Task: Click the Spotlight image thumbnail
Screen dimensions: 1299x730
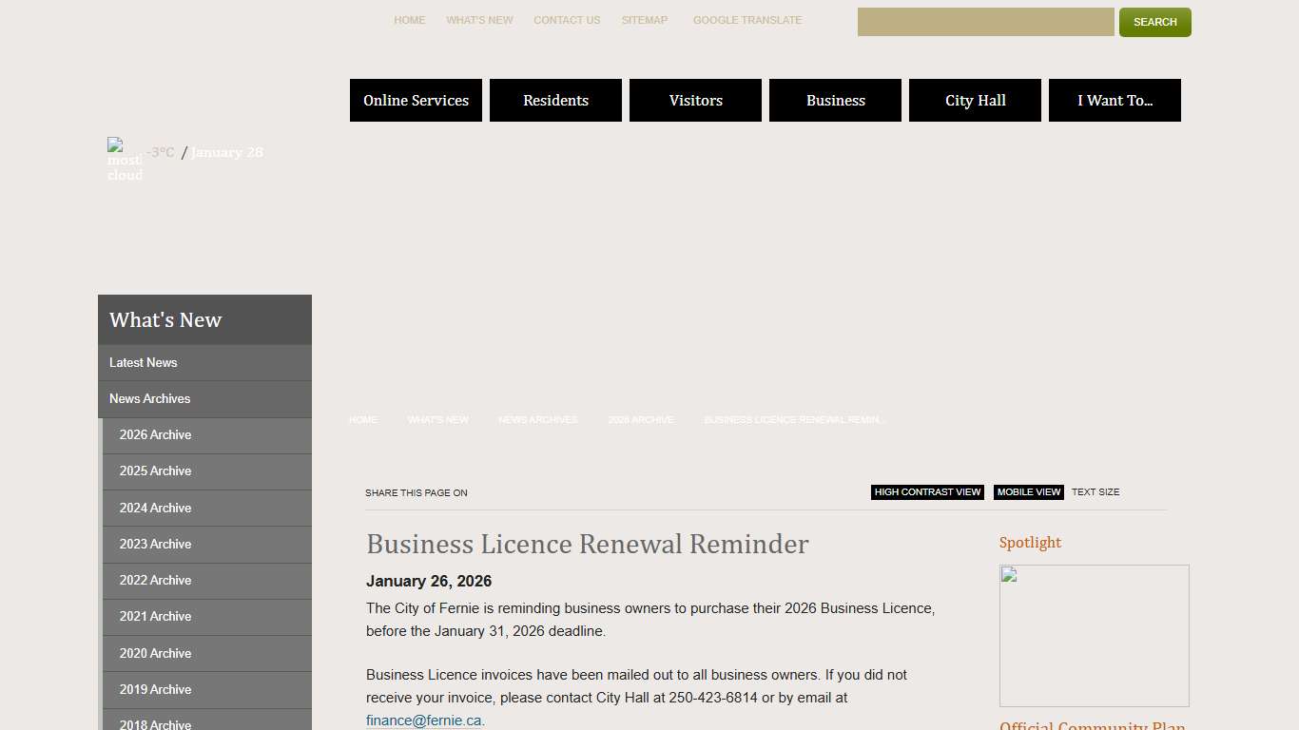Action: click(x=1094, y=635)
